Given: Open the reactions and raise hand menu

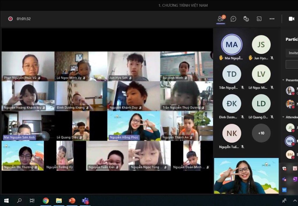Looking at the screenshot, I should [246, 19].
